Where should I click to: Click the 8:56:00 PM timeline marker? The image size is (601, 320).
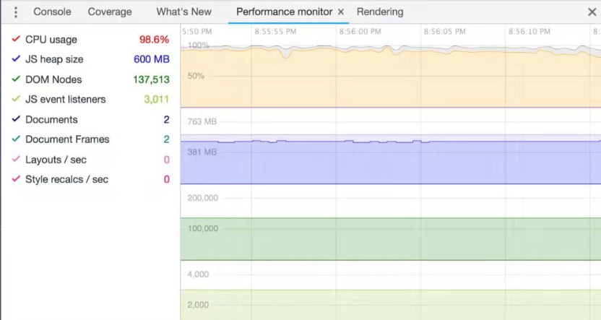coord(360,32)
